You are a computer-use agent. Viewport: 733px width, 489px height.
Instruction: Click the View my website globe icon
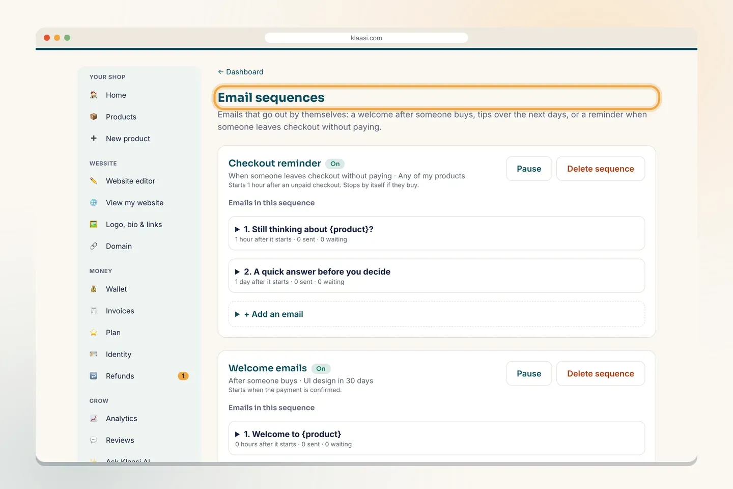(94, 203)
